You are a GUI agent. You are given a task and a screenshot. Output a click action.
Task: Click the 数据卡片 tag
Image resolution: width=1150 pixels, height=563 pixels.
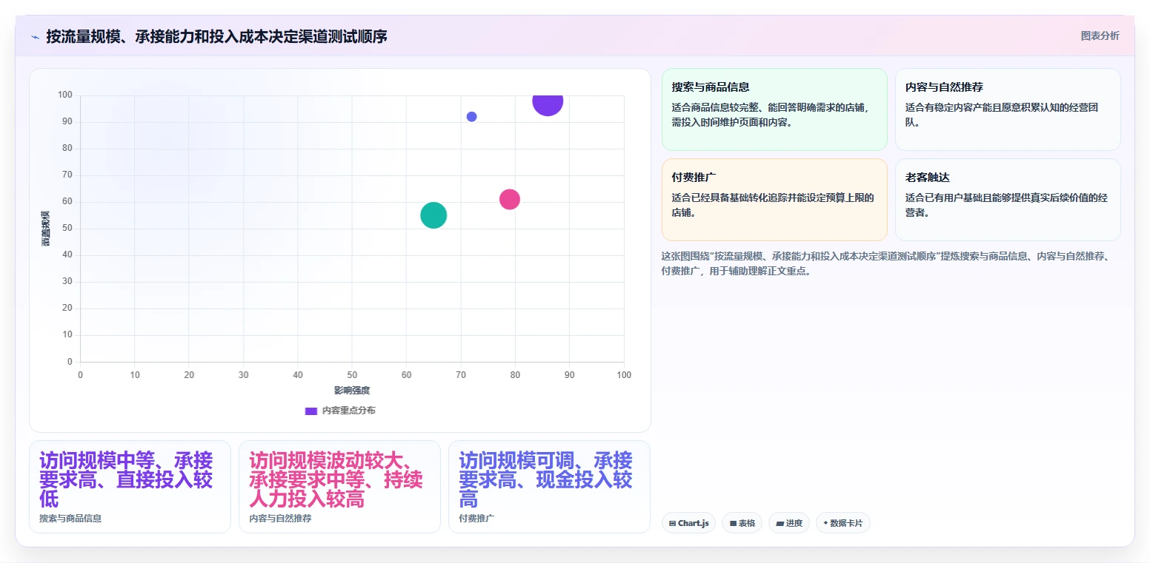point(843,523)
